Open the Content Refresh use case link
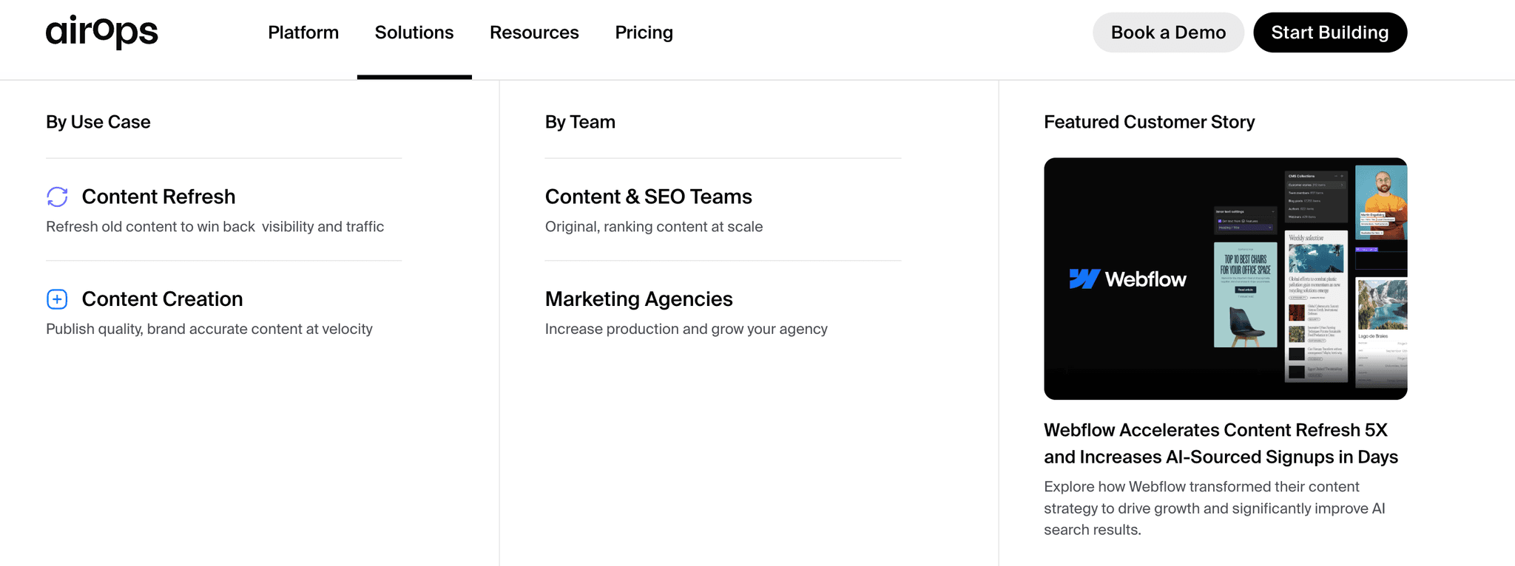This screenshot has width=1515, height=566. click(x=158, y=197)
